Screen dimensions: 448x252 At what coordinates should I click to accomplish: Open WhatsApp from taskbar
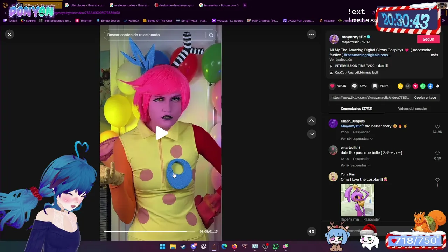coord(275,246)
